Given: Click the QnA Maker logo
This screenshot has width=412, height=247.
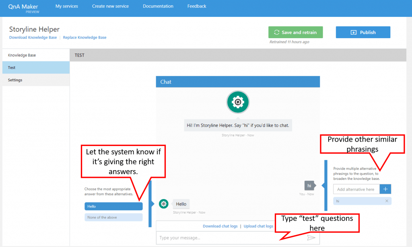Looking at the screenshot, I should point(23,7).
